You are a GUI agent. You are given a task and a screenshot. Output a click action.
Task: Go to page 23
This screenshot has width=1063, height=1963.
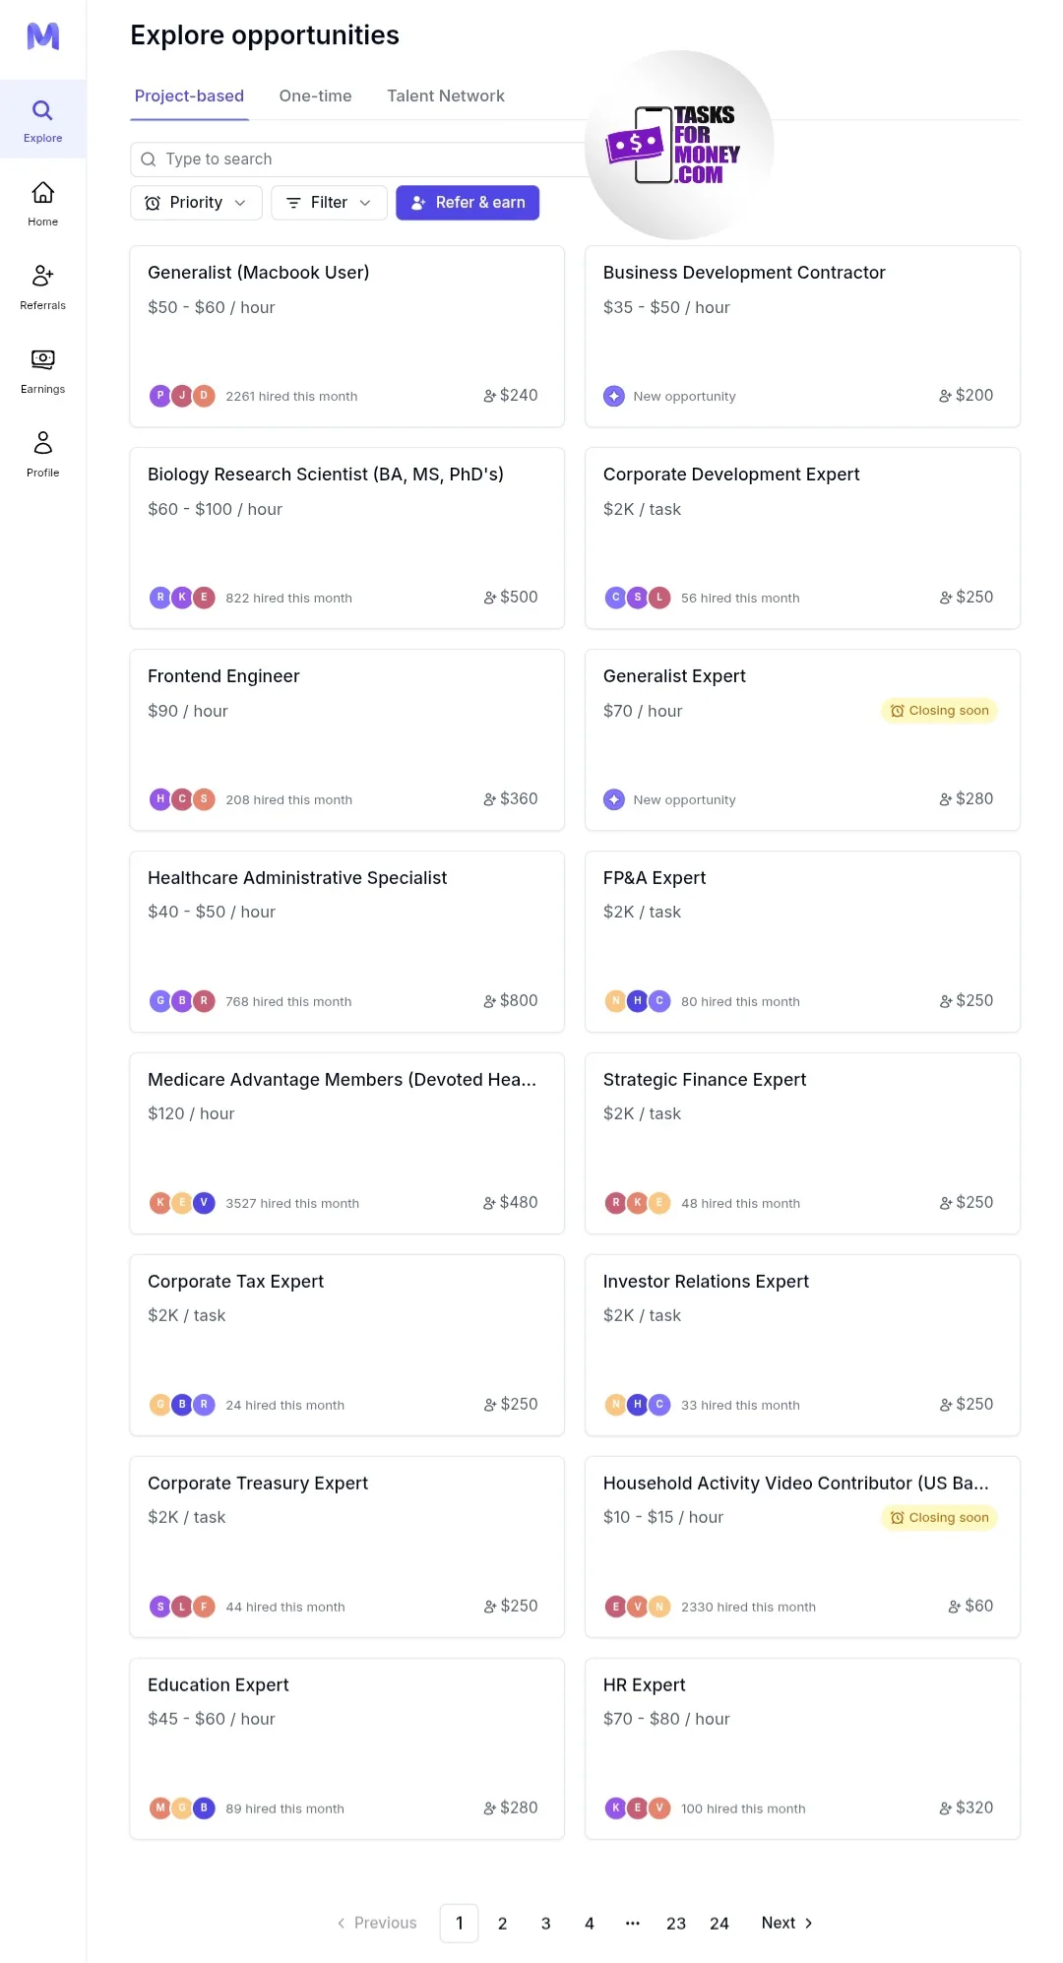tap(676, 1923)
